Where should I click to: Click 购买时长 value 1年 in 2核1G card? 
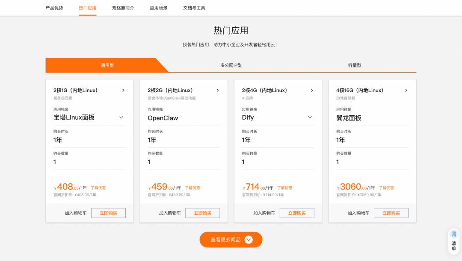[x=58, y=140]
